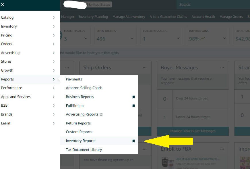
Task: Click the Reports chevron arrow
Action: (54, 79)
